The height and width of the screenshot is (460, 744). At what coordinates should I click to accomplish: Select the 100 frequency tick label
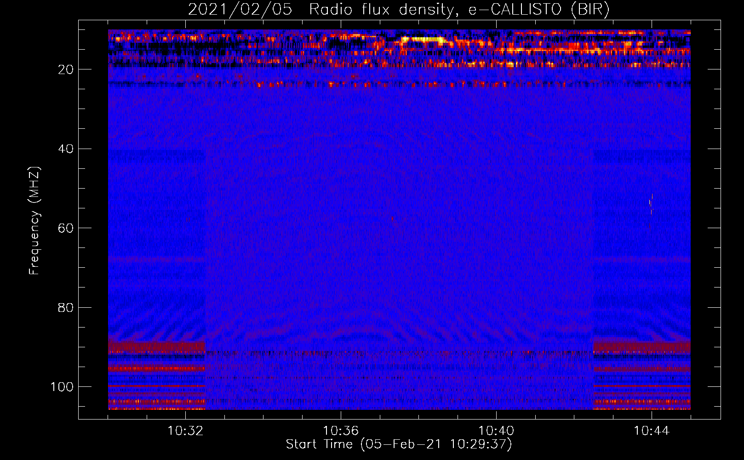point(62,387)
